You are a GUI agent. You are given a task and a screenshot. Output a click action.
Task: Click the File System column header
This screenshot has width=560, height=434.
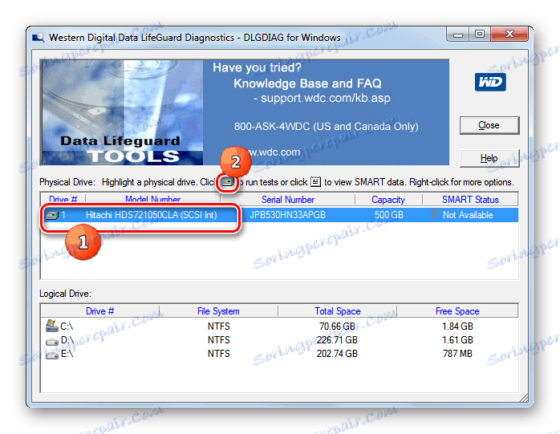click(218, 311)
